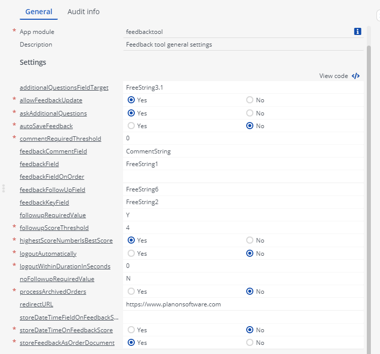Open the redirectURL setting link
This screenshot has width=380, height=354.
point(36,304)
